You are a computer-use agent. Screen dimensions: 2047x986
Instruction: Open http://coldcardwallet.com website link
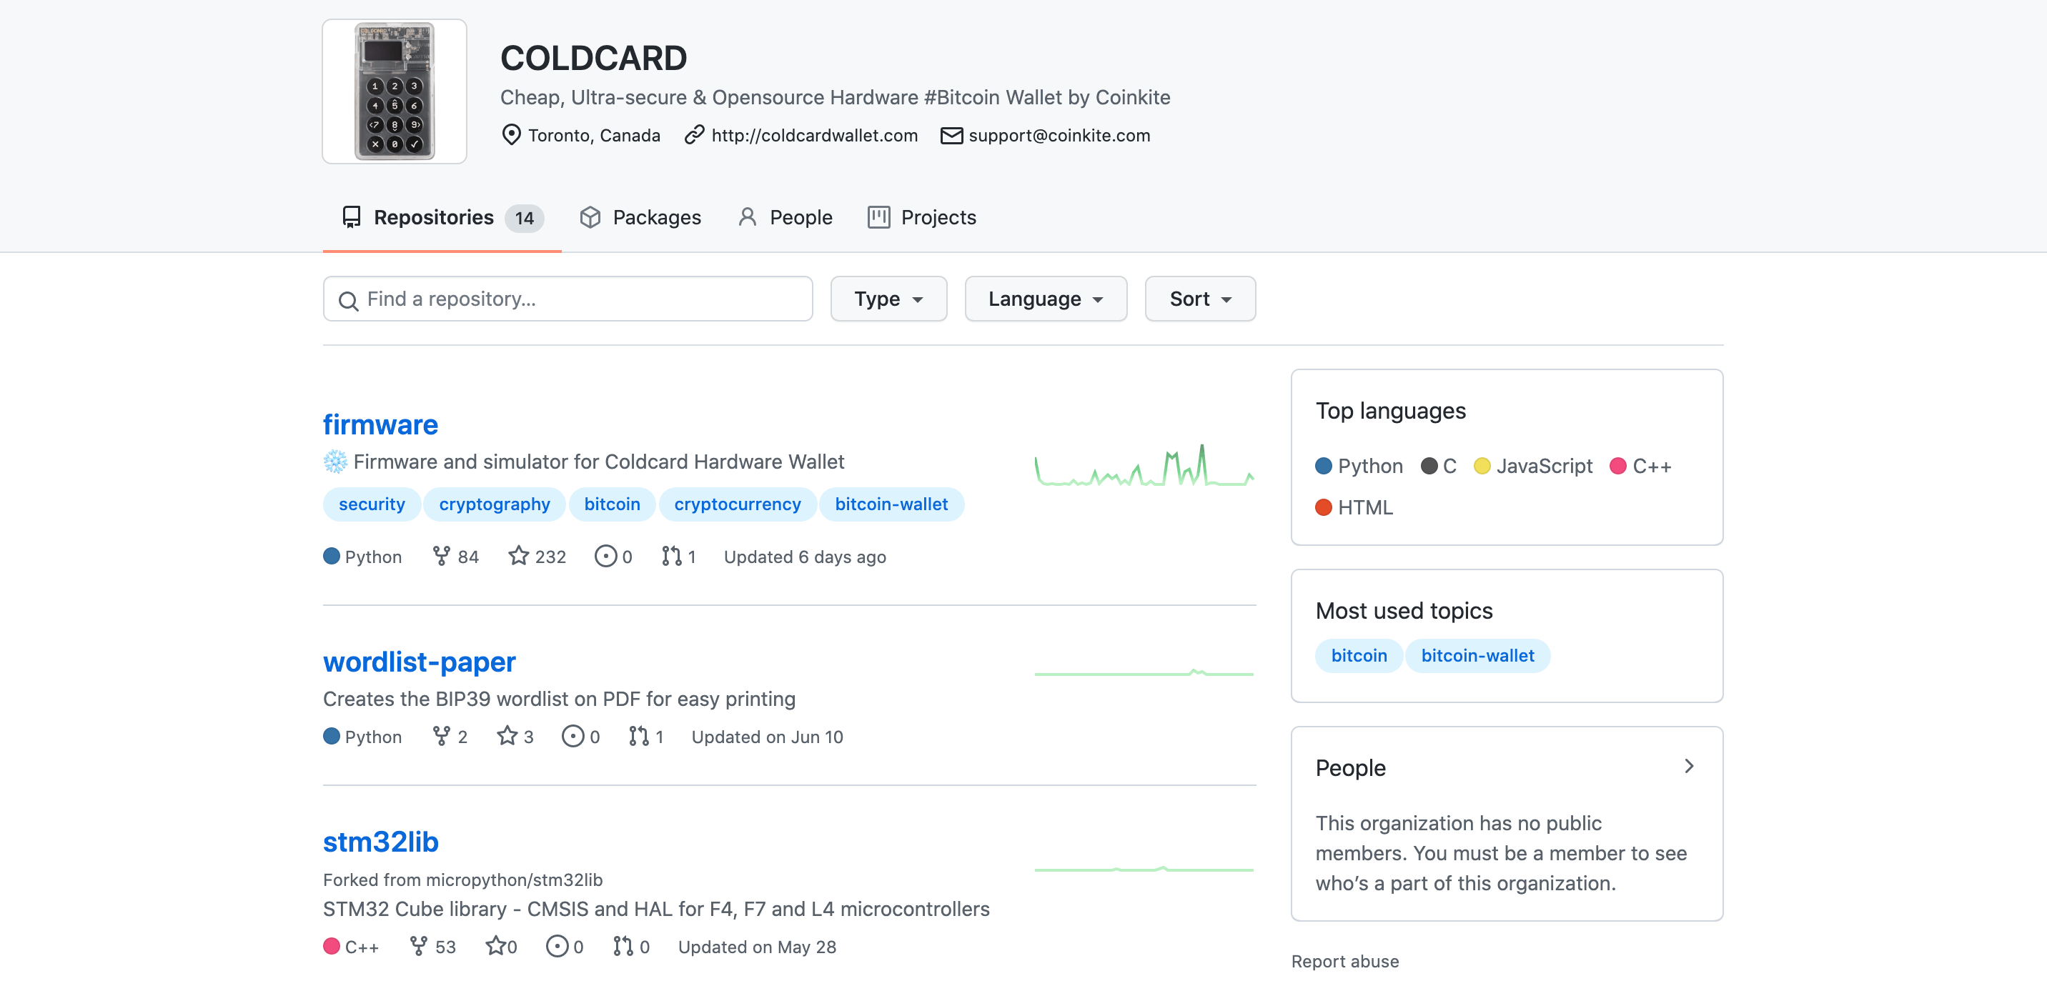pos(815,136)
